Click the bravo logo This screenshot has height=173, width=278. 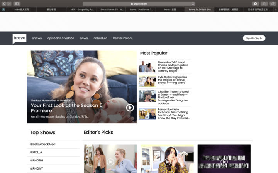(x=20, y=39)
